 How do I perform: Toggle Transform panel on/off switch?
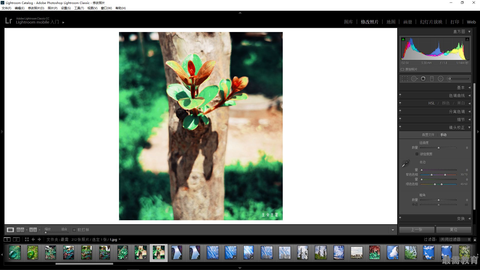[x=400, y=218]
